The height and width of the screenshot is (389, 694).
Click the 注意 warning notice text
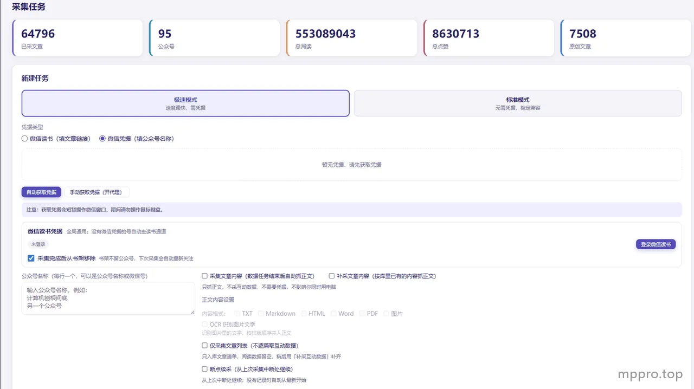coord(95,210)
